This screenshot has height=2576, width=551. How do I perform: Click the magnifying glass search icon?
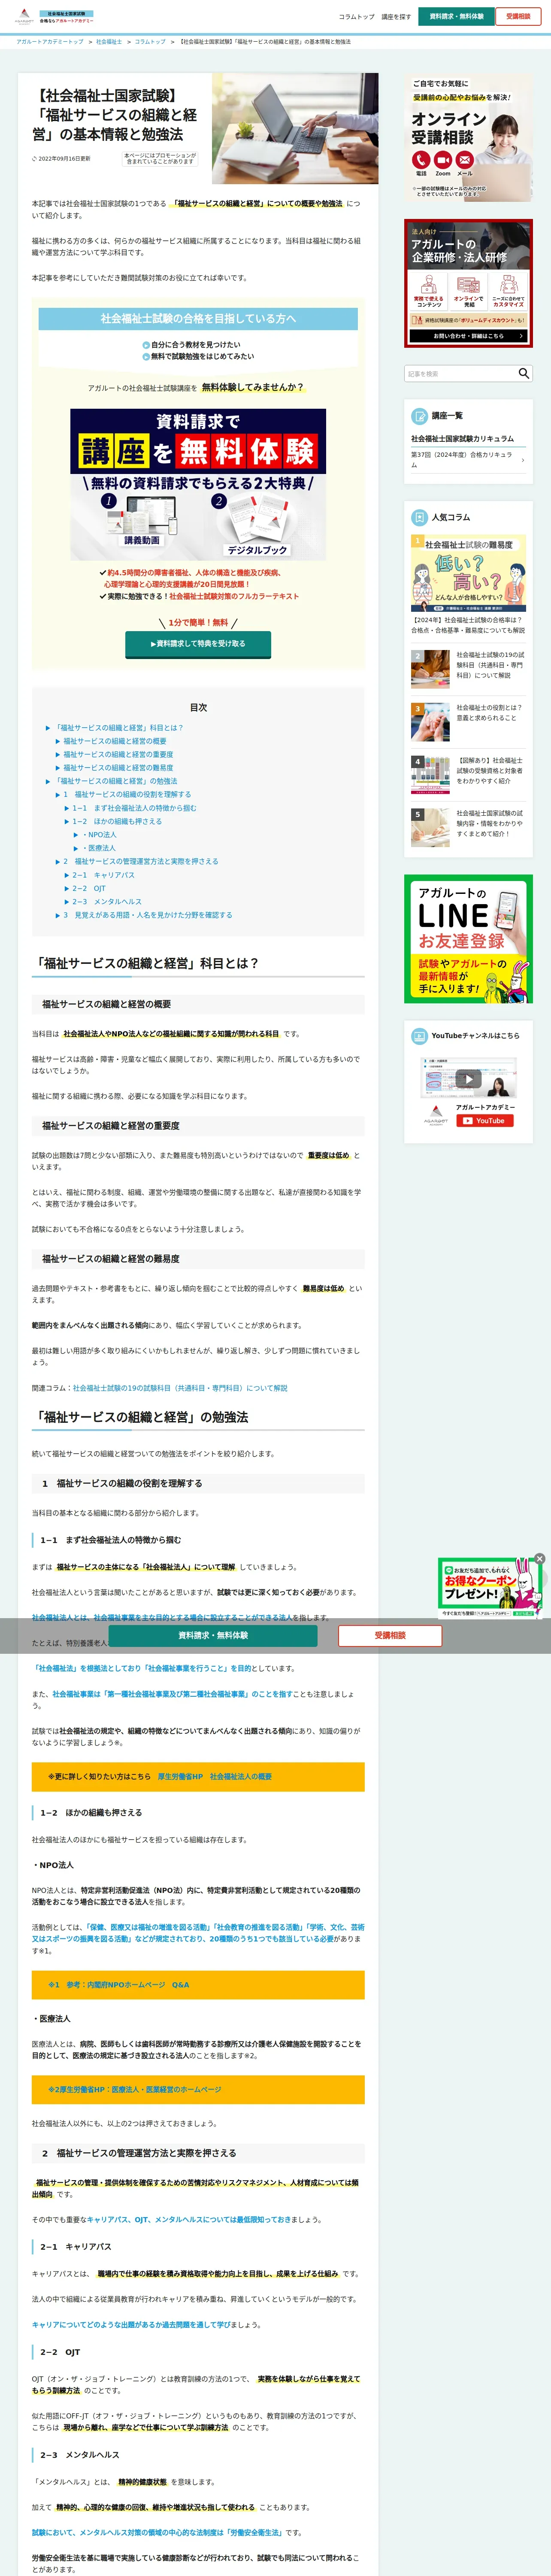click(523, 373)
